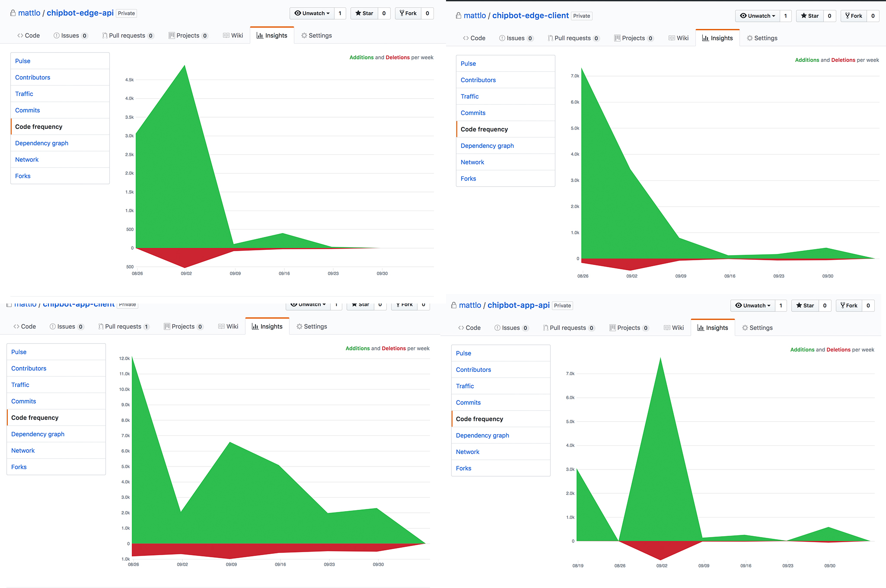886x588 pixels.
Task: Click Pull requests icon in chipbot-edge-client tabs
Action: tap(550, 38)
